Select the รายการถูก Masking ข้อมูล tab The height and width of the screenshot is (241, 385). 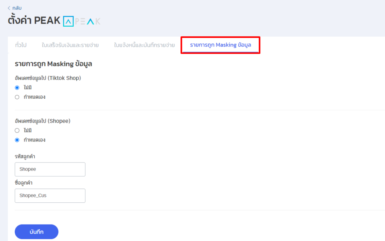coord(220,45)
